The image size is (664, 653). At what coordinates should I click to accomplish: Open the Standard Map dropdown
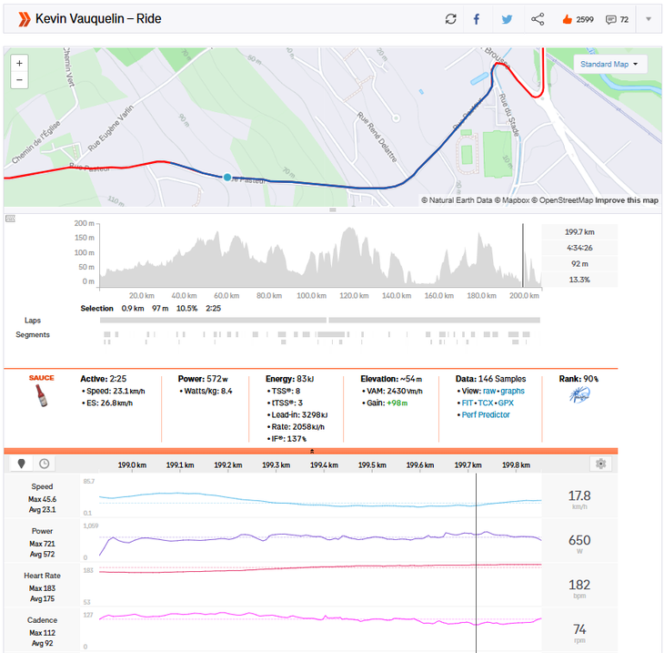coord(609,65)
